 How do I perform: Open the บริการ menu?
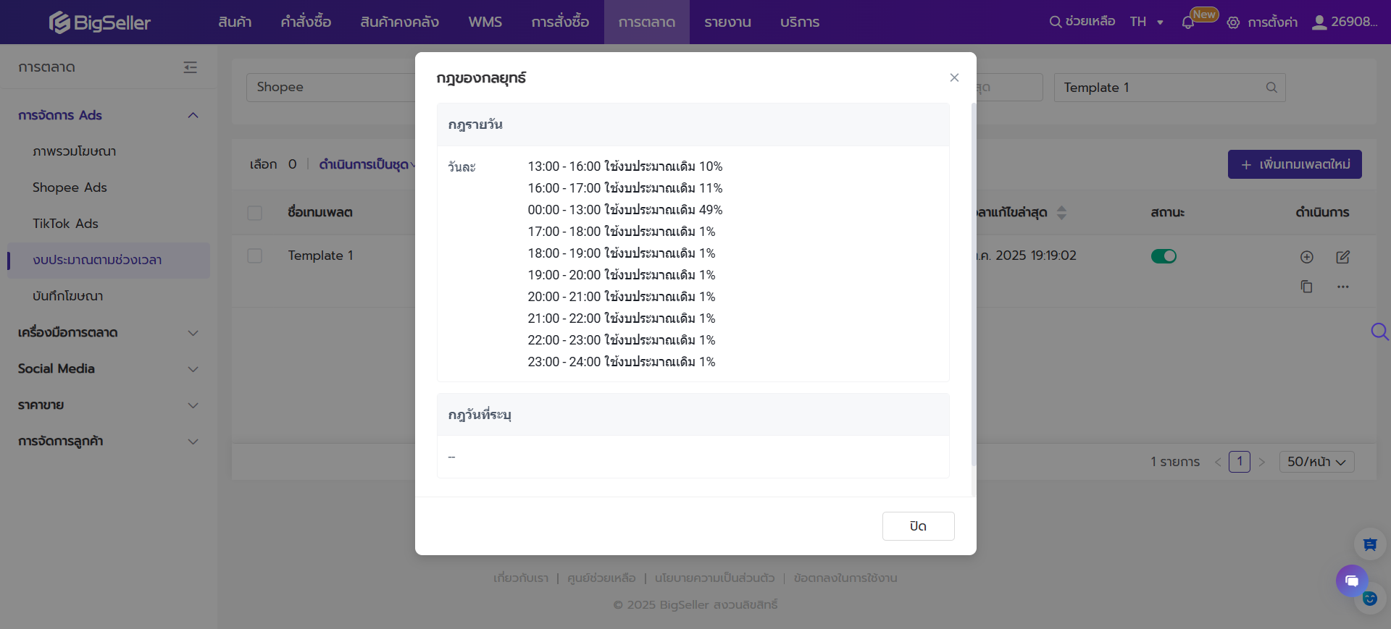[800, 22]
